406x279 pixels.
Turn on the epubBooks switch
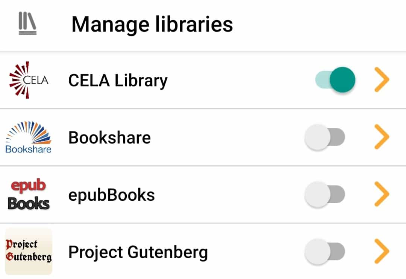[x=325, y=194]
